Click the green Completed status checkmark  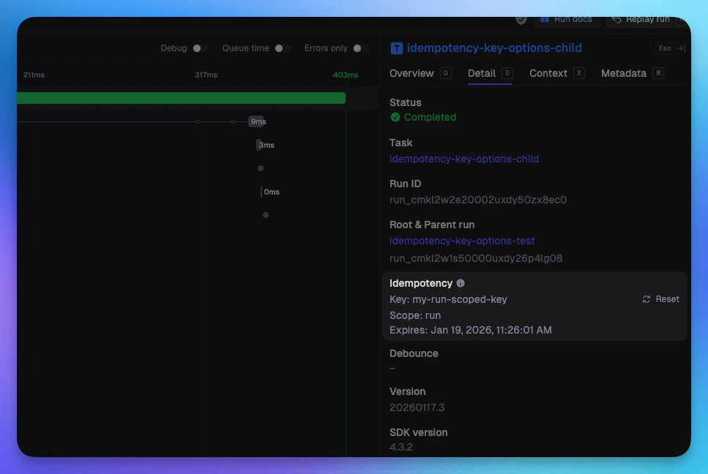click(x=394, y=117)
